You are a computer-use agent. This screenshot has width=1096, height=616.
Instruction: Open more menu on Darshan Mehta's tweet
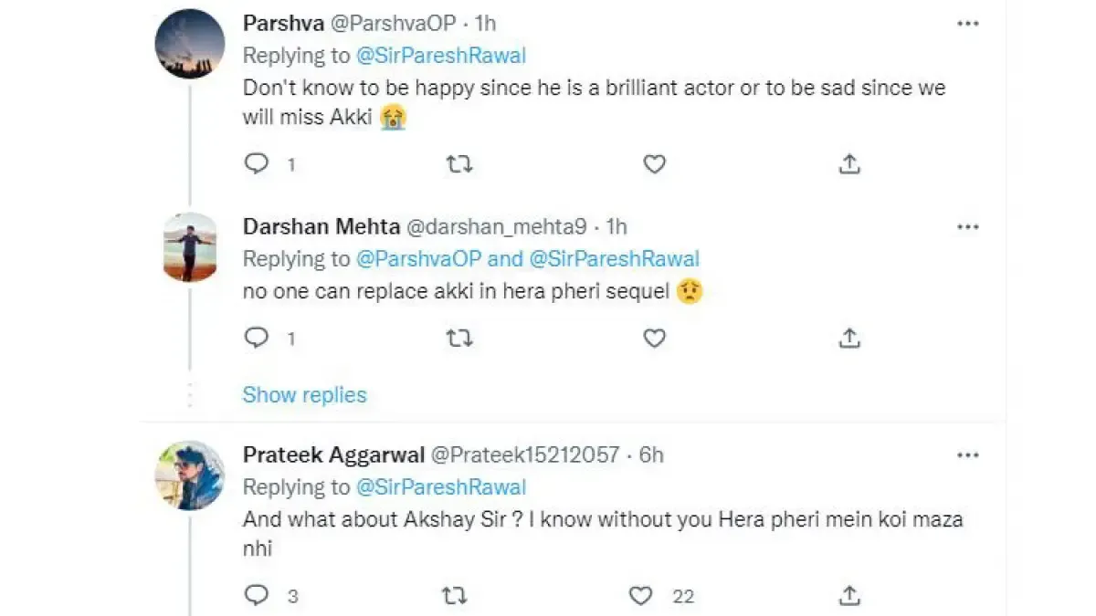[x=968, y=226]
